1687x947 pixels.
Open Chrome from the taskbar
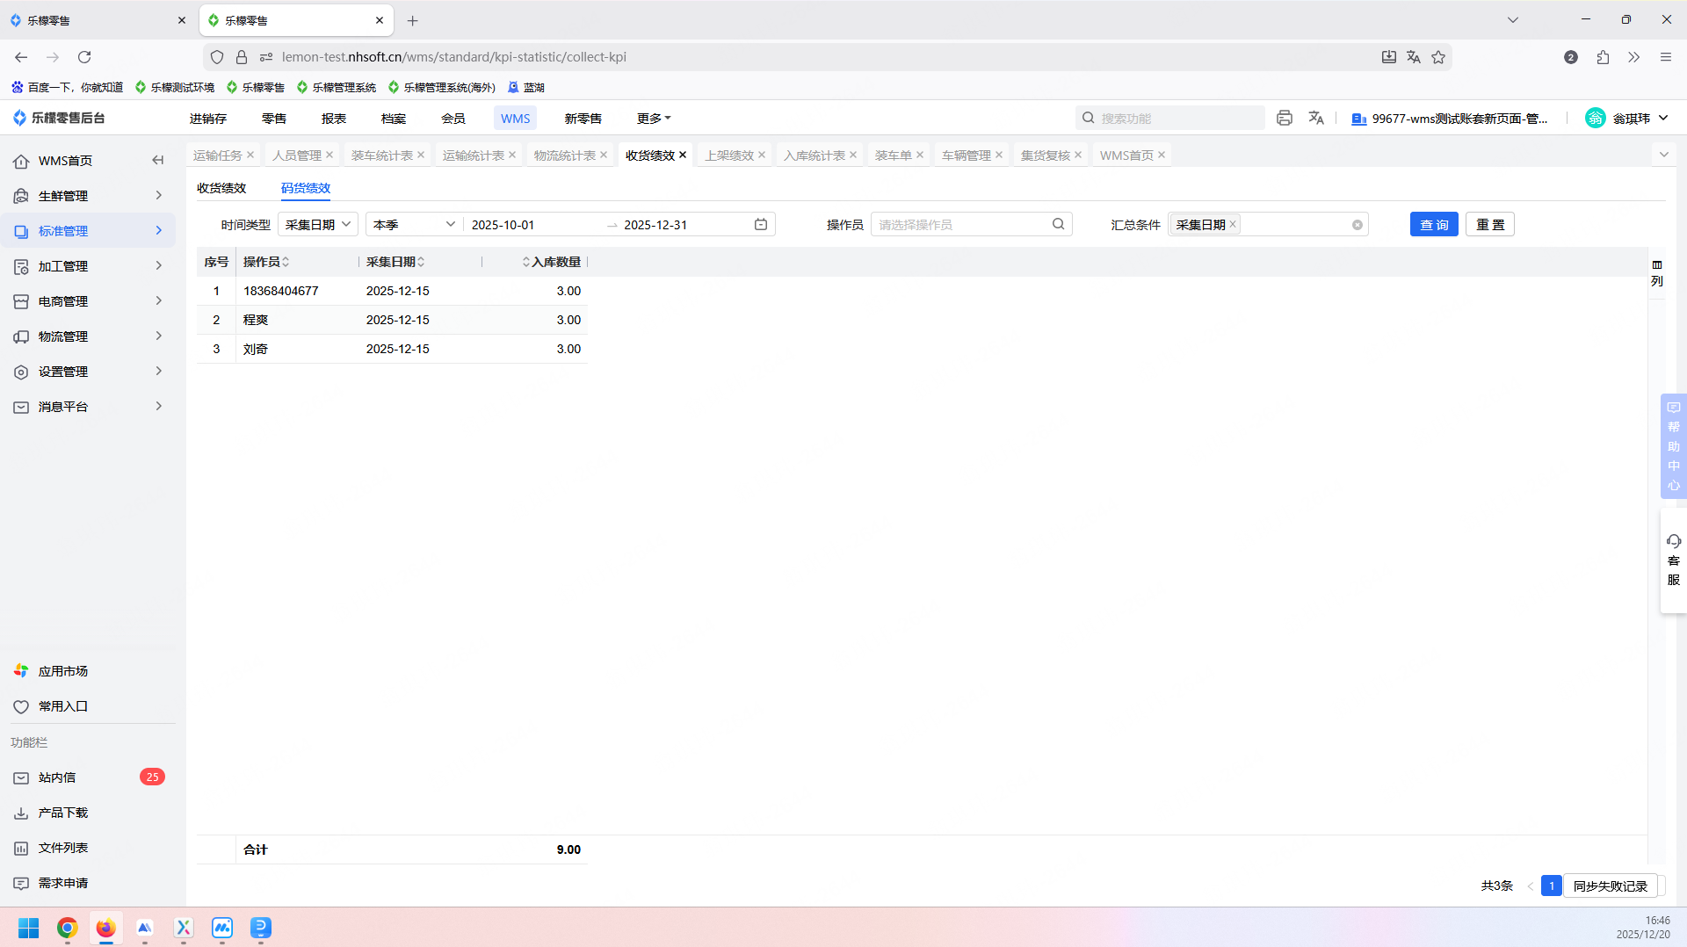(68, 928)
